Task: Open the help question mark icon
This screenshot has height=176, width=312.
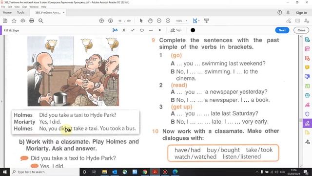Action: 279,13
